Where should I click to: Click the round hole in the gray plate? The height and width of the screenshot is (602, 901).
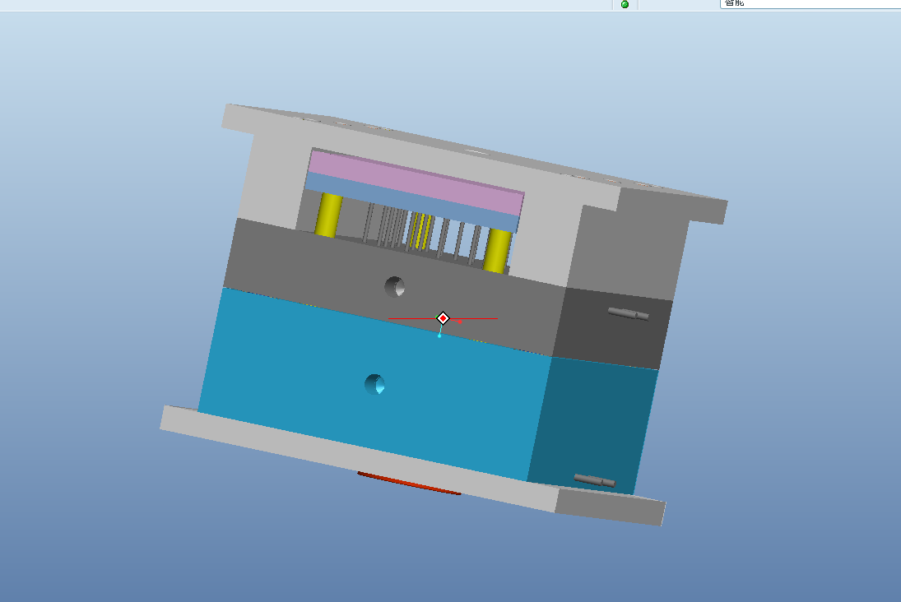pyautogui.click(x=395, y=287)
